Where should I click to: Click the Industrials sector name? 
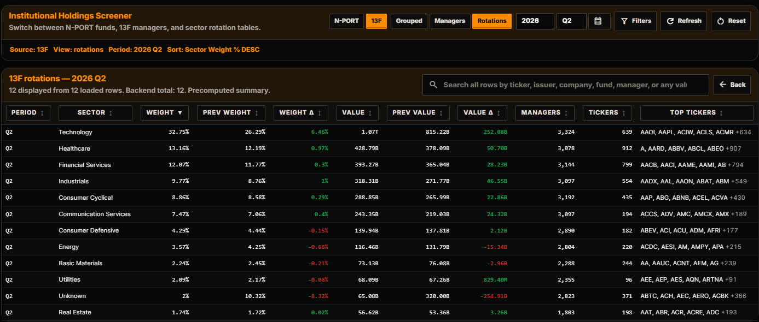[73, 181]
